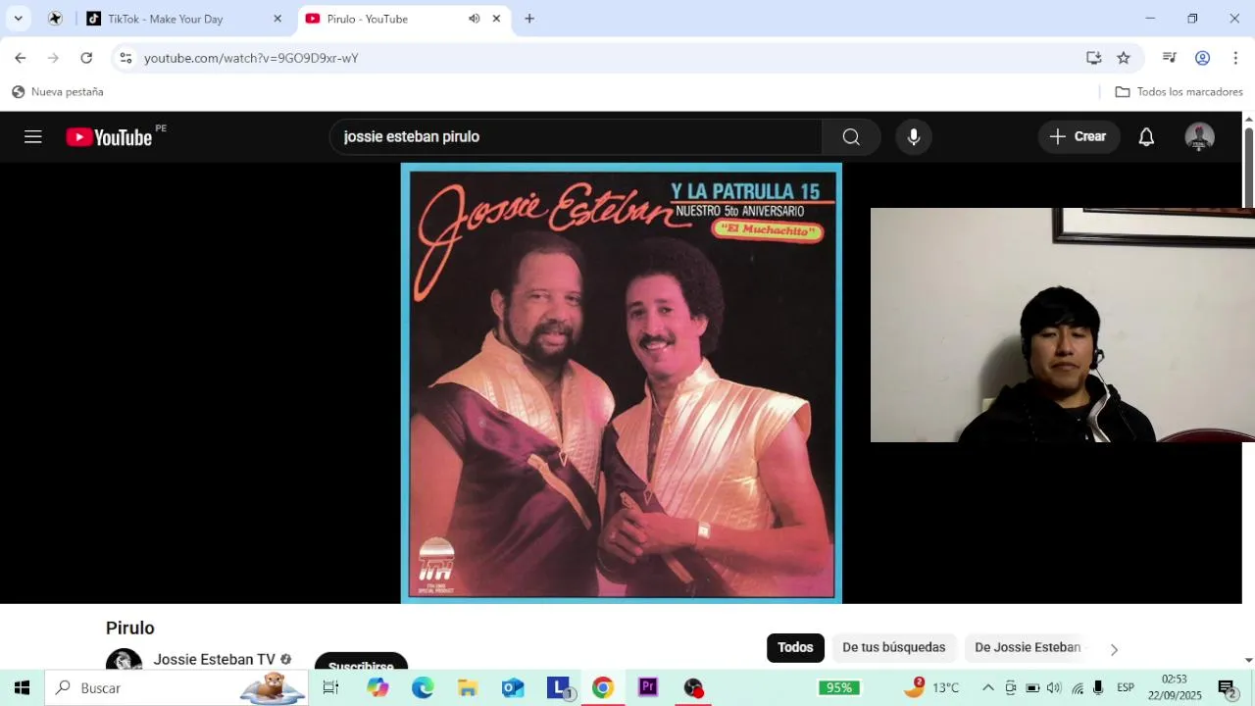Open the Wi-Fi network tray icon
This screenshot has width=1255, height=706.
(1078, 688)
